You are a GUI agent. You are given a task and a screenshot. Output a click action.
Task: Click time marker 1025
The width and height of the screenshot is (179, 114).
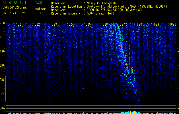[88, 25]
